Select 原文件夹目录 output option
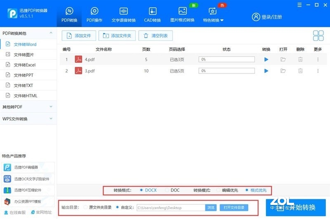 click(x=85, y=207)
